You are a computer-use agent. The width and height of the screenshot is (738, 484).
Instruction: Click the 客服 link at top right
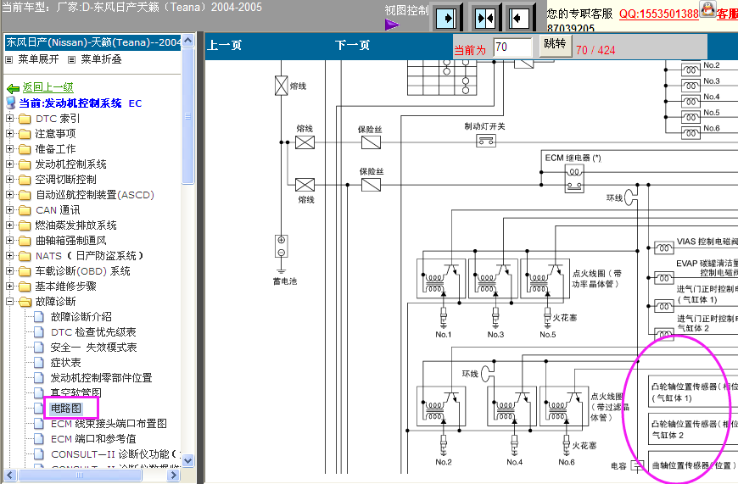point(727,14)
